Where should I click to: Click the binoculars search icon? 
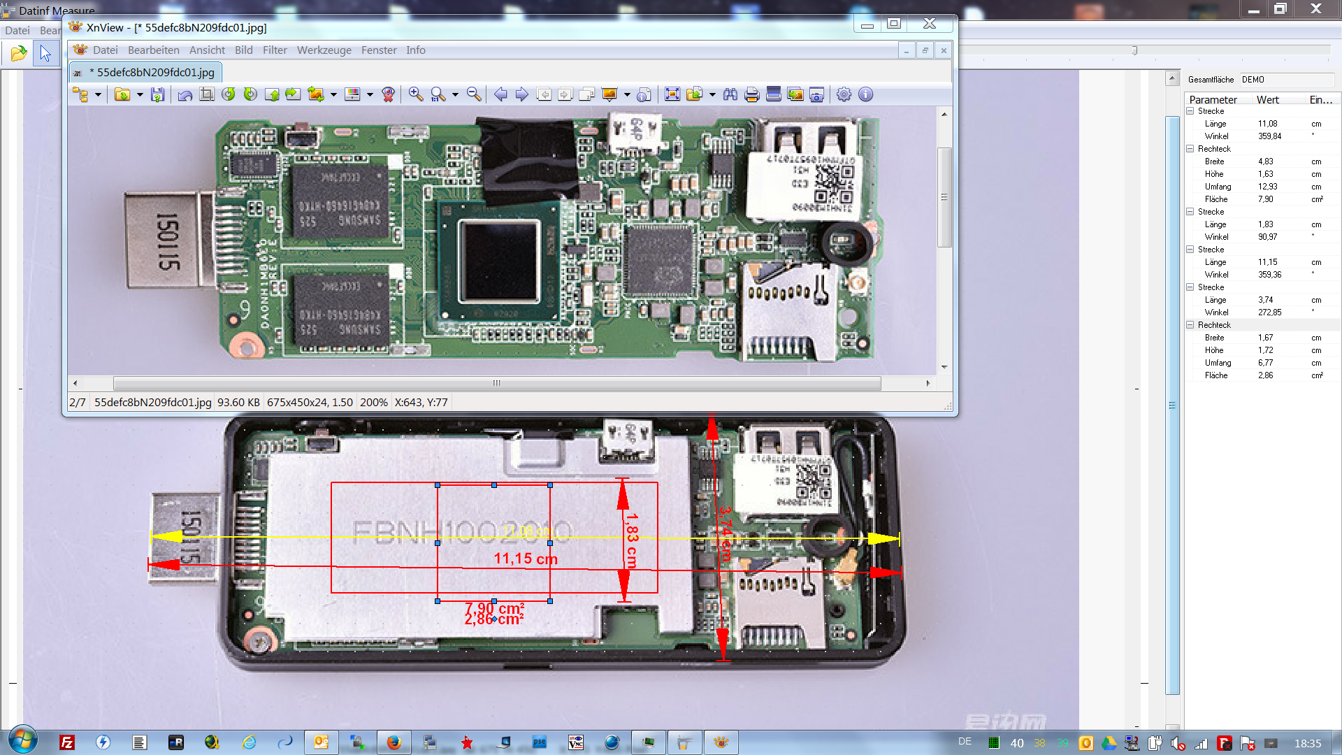pos(730,94)
